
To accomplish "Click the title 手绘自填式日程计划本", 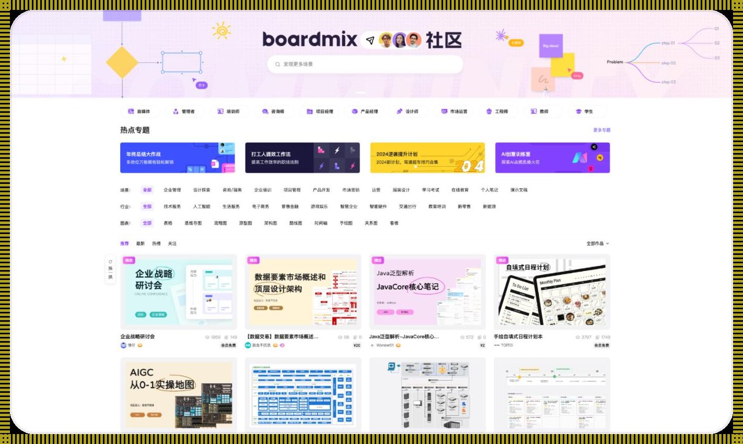I will click(x=518, y=337).
